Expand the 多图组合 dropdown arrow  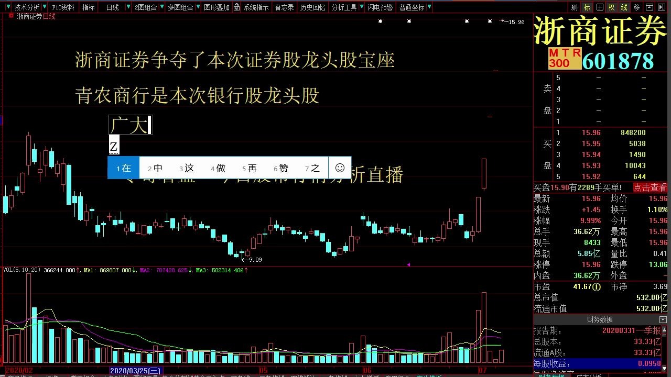tap(197, 7)
